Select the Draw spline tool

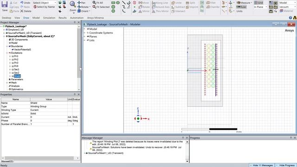(124, 7)
